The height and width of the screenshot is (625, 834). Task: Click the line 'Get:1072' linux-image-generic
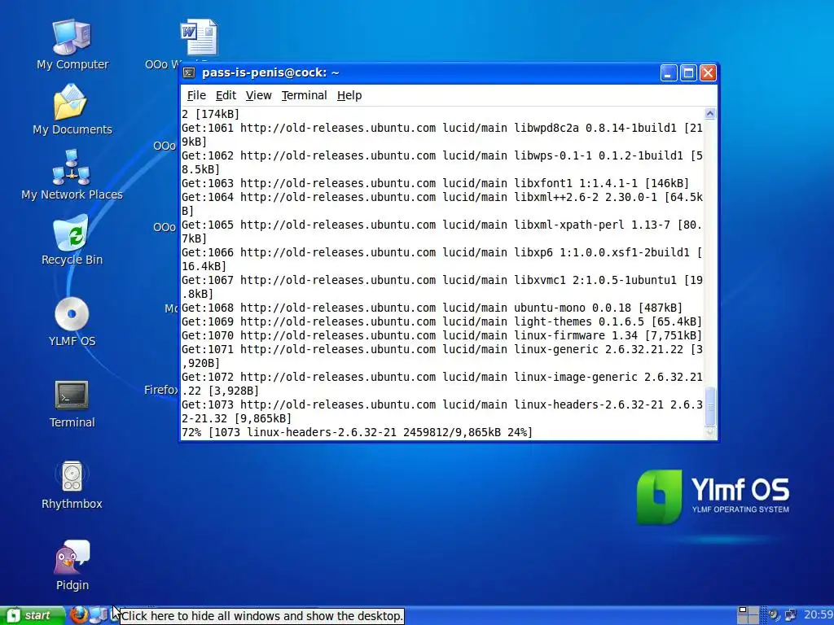(442, 384)
